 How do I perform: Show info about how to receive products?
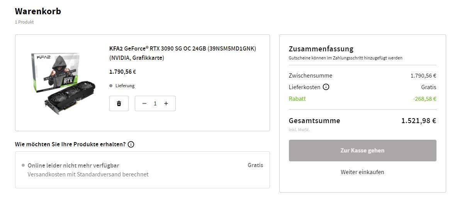pyautogui.click(x=131, y=144)
